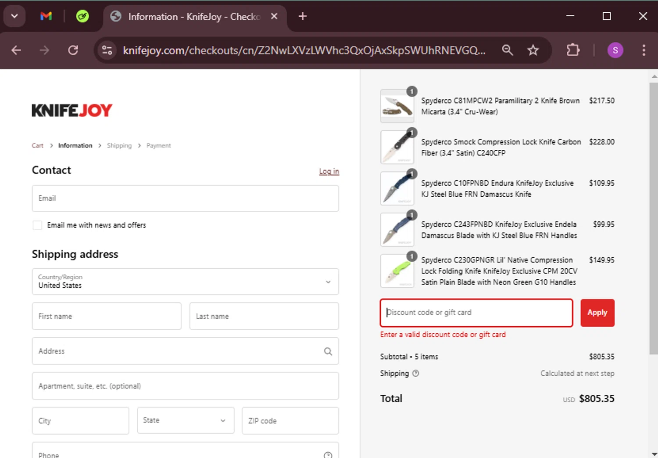Click the Endura Damascus knife thumbnail
Viewport: 658px width, 458px height.
pos(397,188)
